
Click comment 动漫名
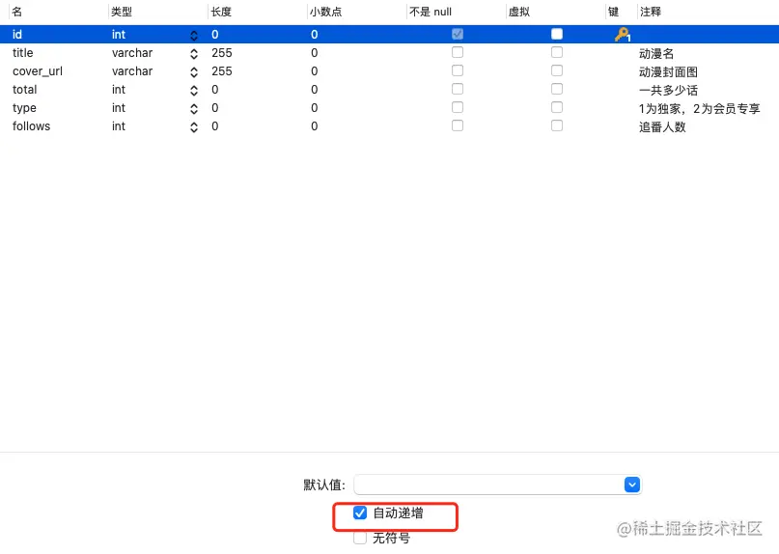(x=656, y=53)
